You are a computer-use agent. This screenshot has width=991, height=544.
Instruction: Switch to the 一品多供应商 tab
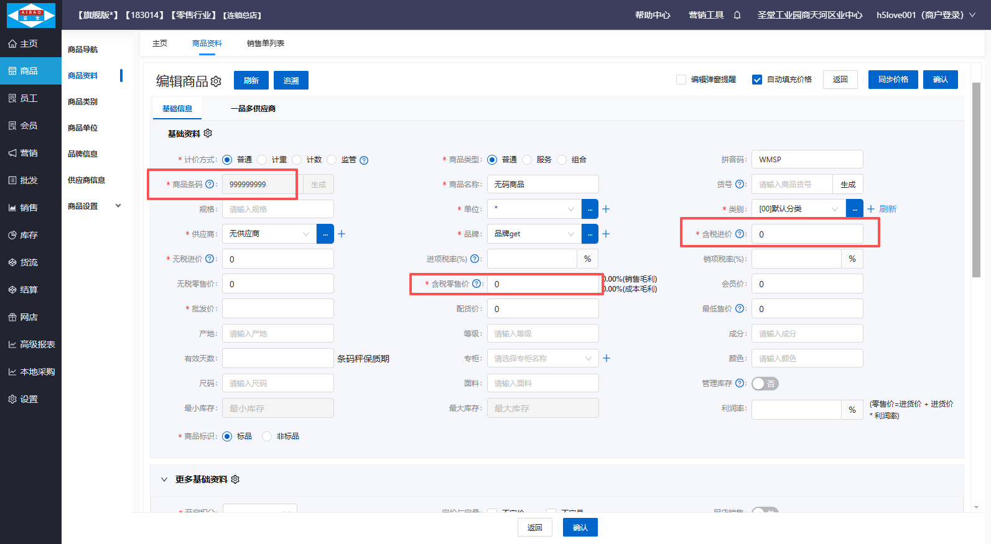(253, 109)
